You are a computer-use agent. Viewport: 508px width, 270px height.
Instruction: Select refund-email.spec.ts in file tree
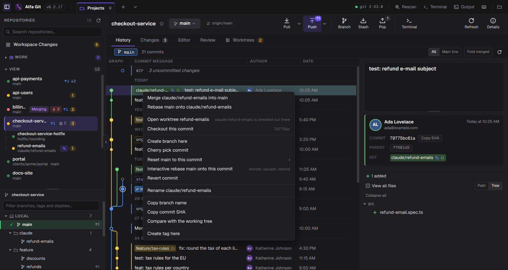pos(401,213)
